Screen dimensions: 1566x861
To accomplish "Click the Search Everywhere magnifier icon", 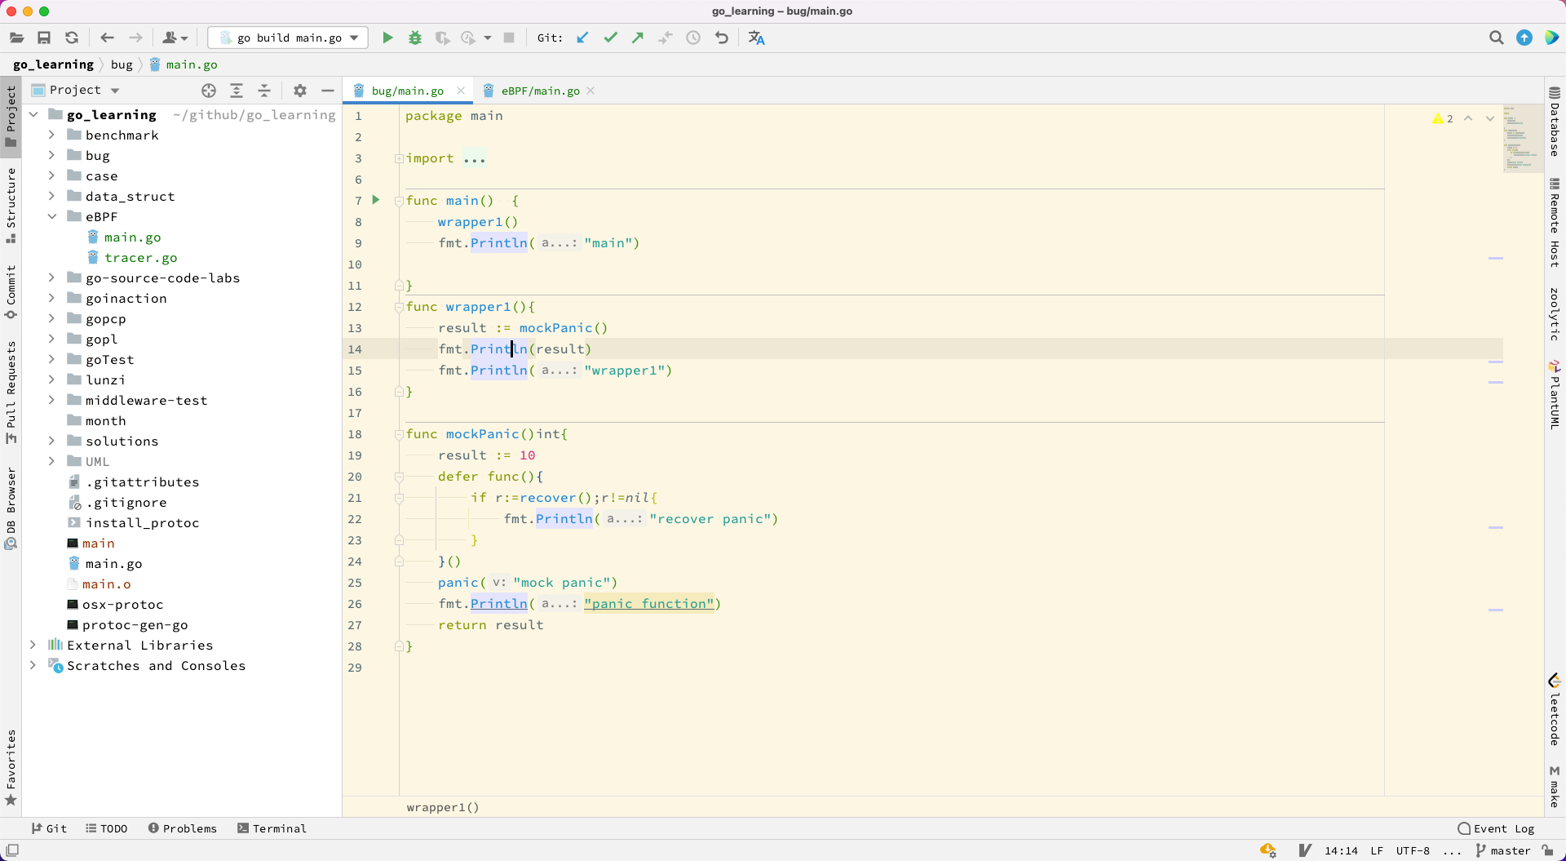I will coord(1496,38).
